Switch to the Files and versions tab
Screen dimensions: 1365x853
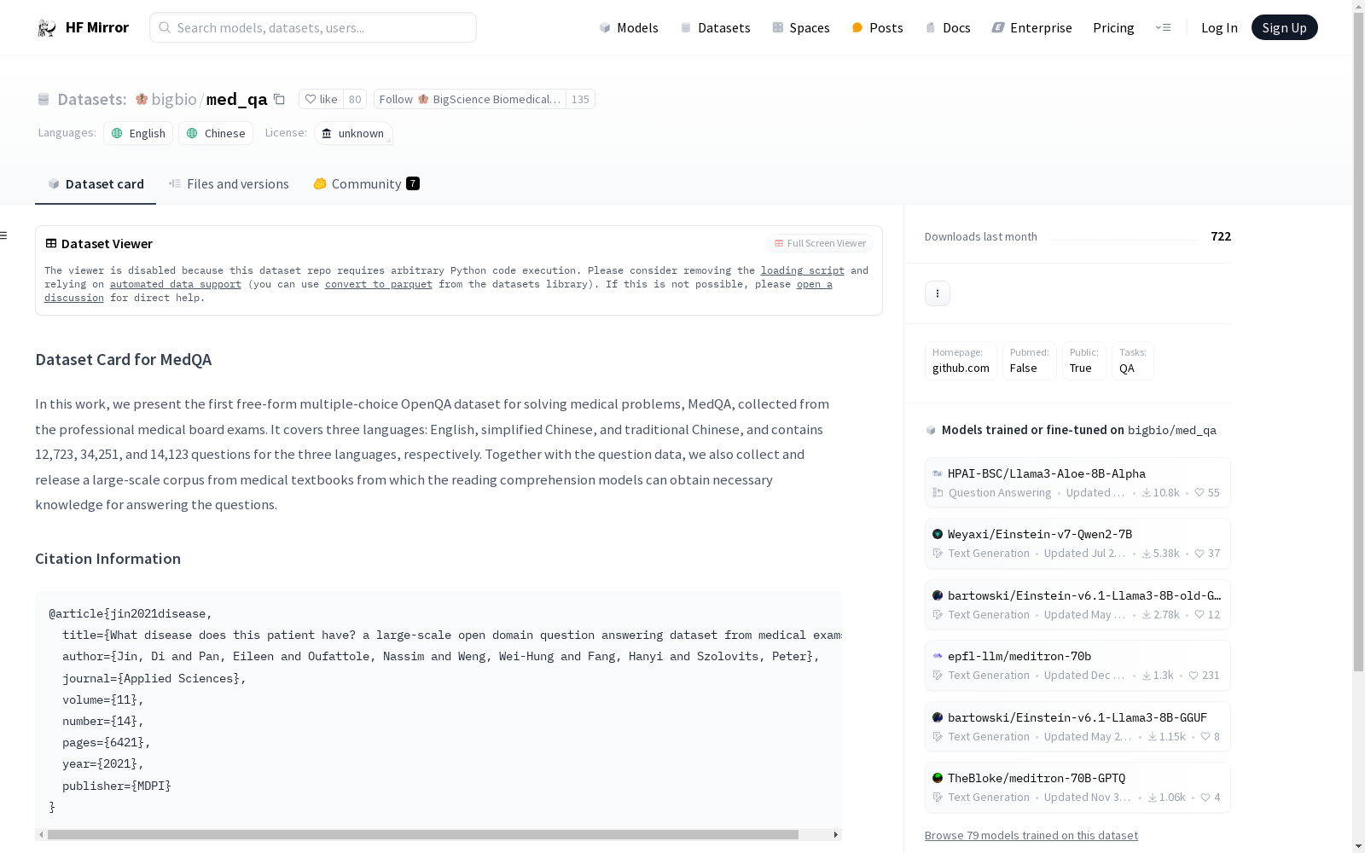(x=229, y=183)
